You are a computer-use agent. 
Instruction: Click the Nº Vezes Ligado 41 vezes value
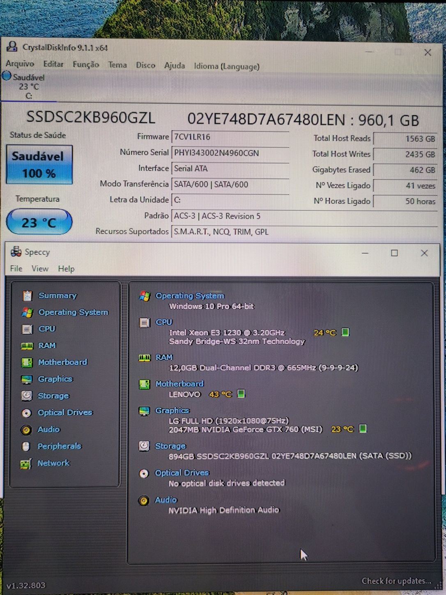(405, 186)
